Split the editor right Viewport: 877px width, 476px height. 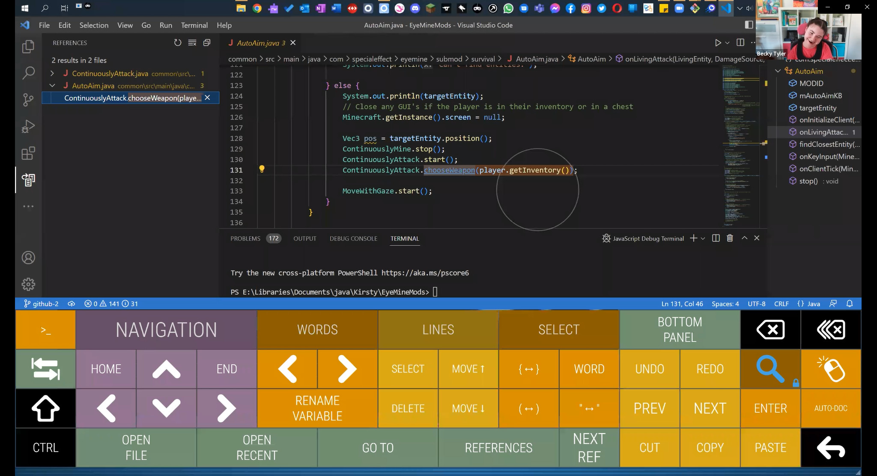(740, 42)
